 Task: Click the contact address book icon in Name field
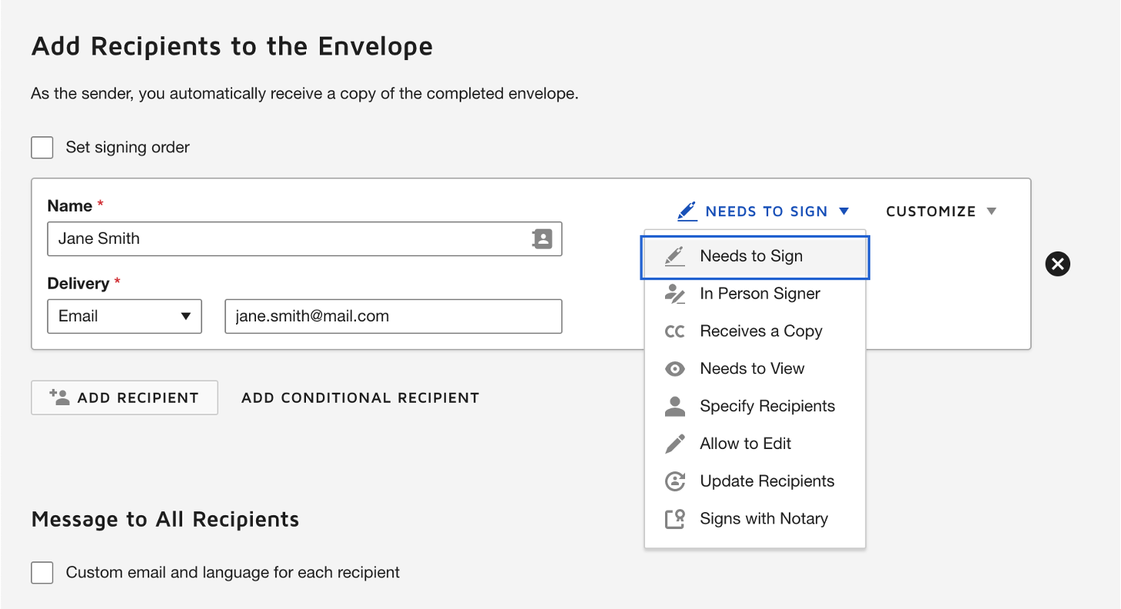(x=544, y=239)
